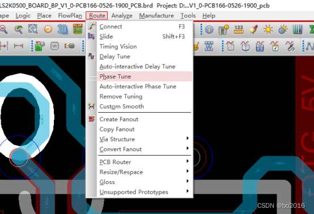314x214 pixels.
Task: Click the yellow sun Highlight icon
Action: tap(268, 29)
